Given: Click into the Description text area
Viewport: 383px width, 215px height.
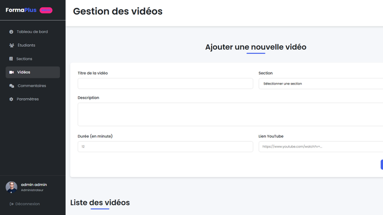Looking at the screenshot, I should coord(230,114).
